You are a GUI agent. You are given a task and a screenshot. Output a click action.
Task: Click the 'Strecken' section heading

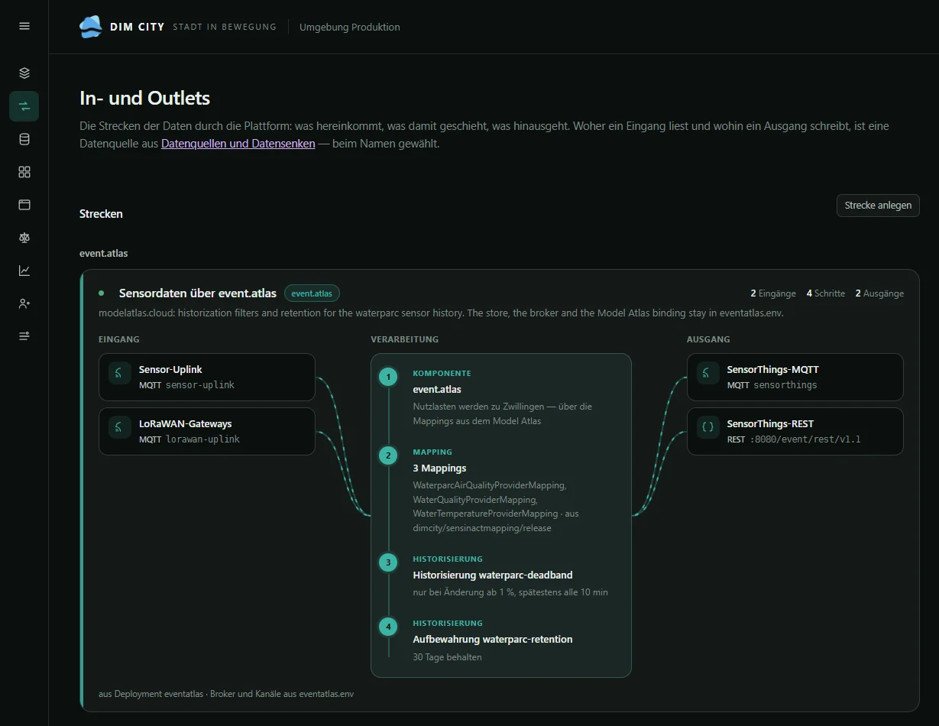[101, 214]
